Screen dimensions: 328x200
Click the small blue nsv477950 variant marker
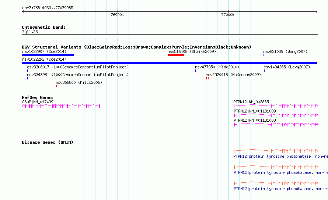point(196,71)
